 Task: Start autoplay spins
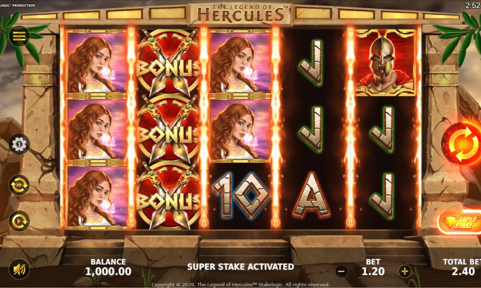(x=19, y=221)
